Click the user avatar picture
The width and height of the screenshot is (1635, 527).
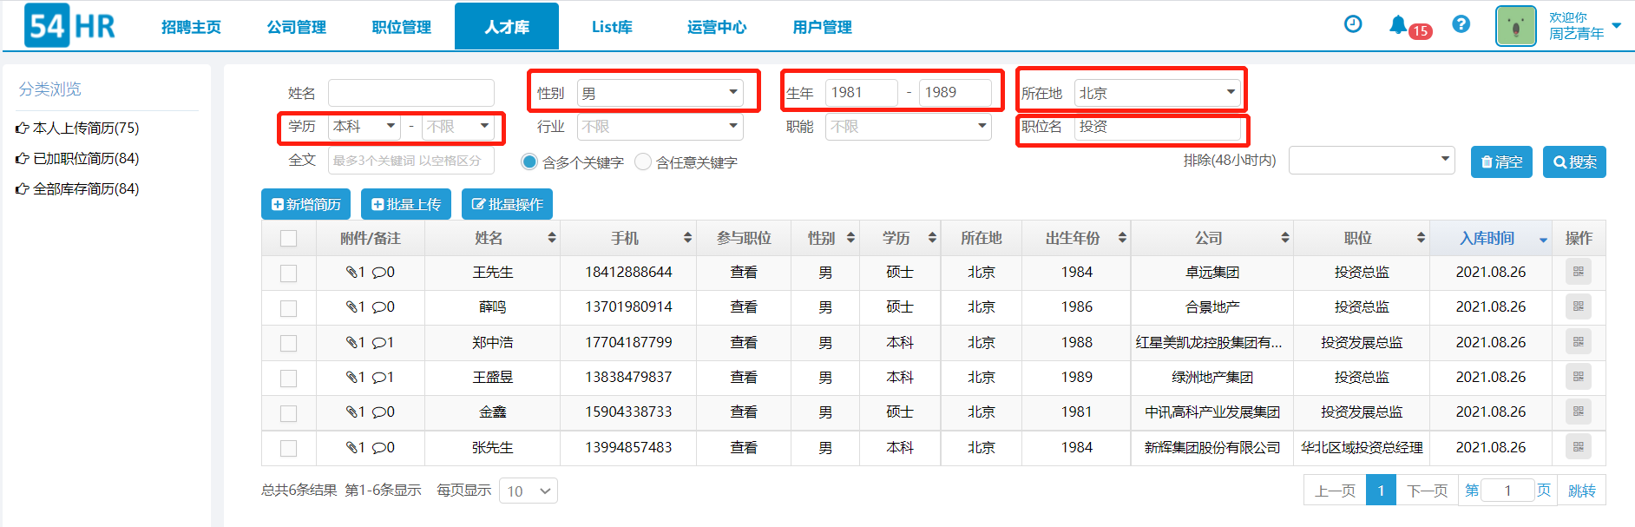(x=1516, y=26)
